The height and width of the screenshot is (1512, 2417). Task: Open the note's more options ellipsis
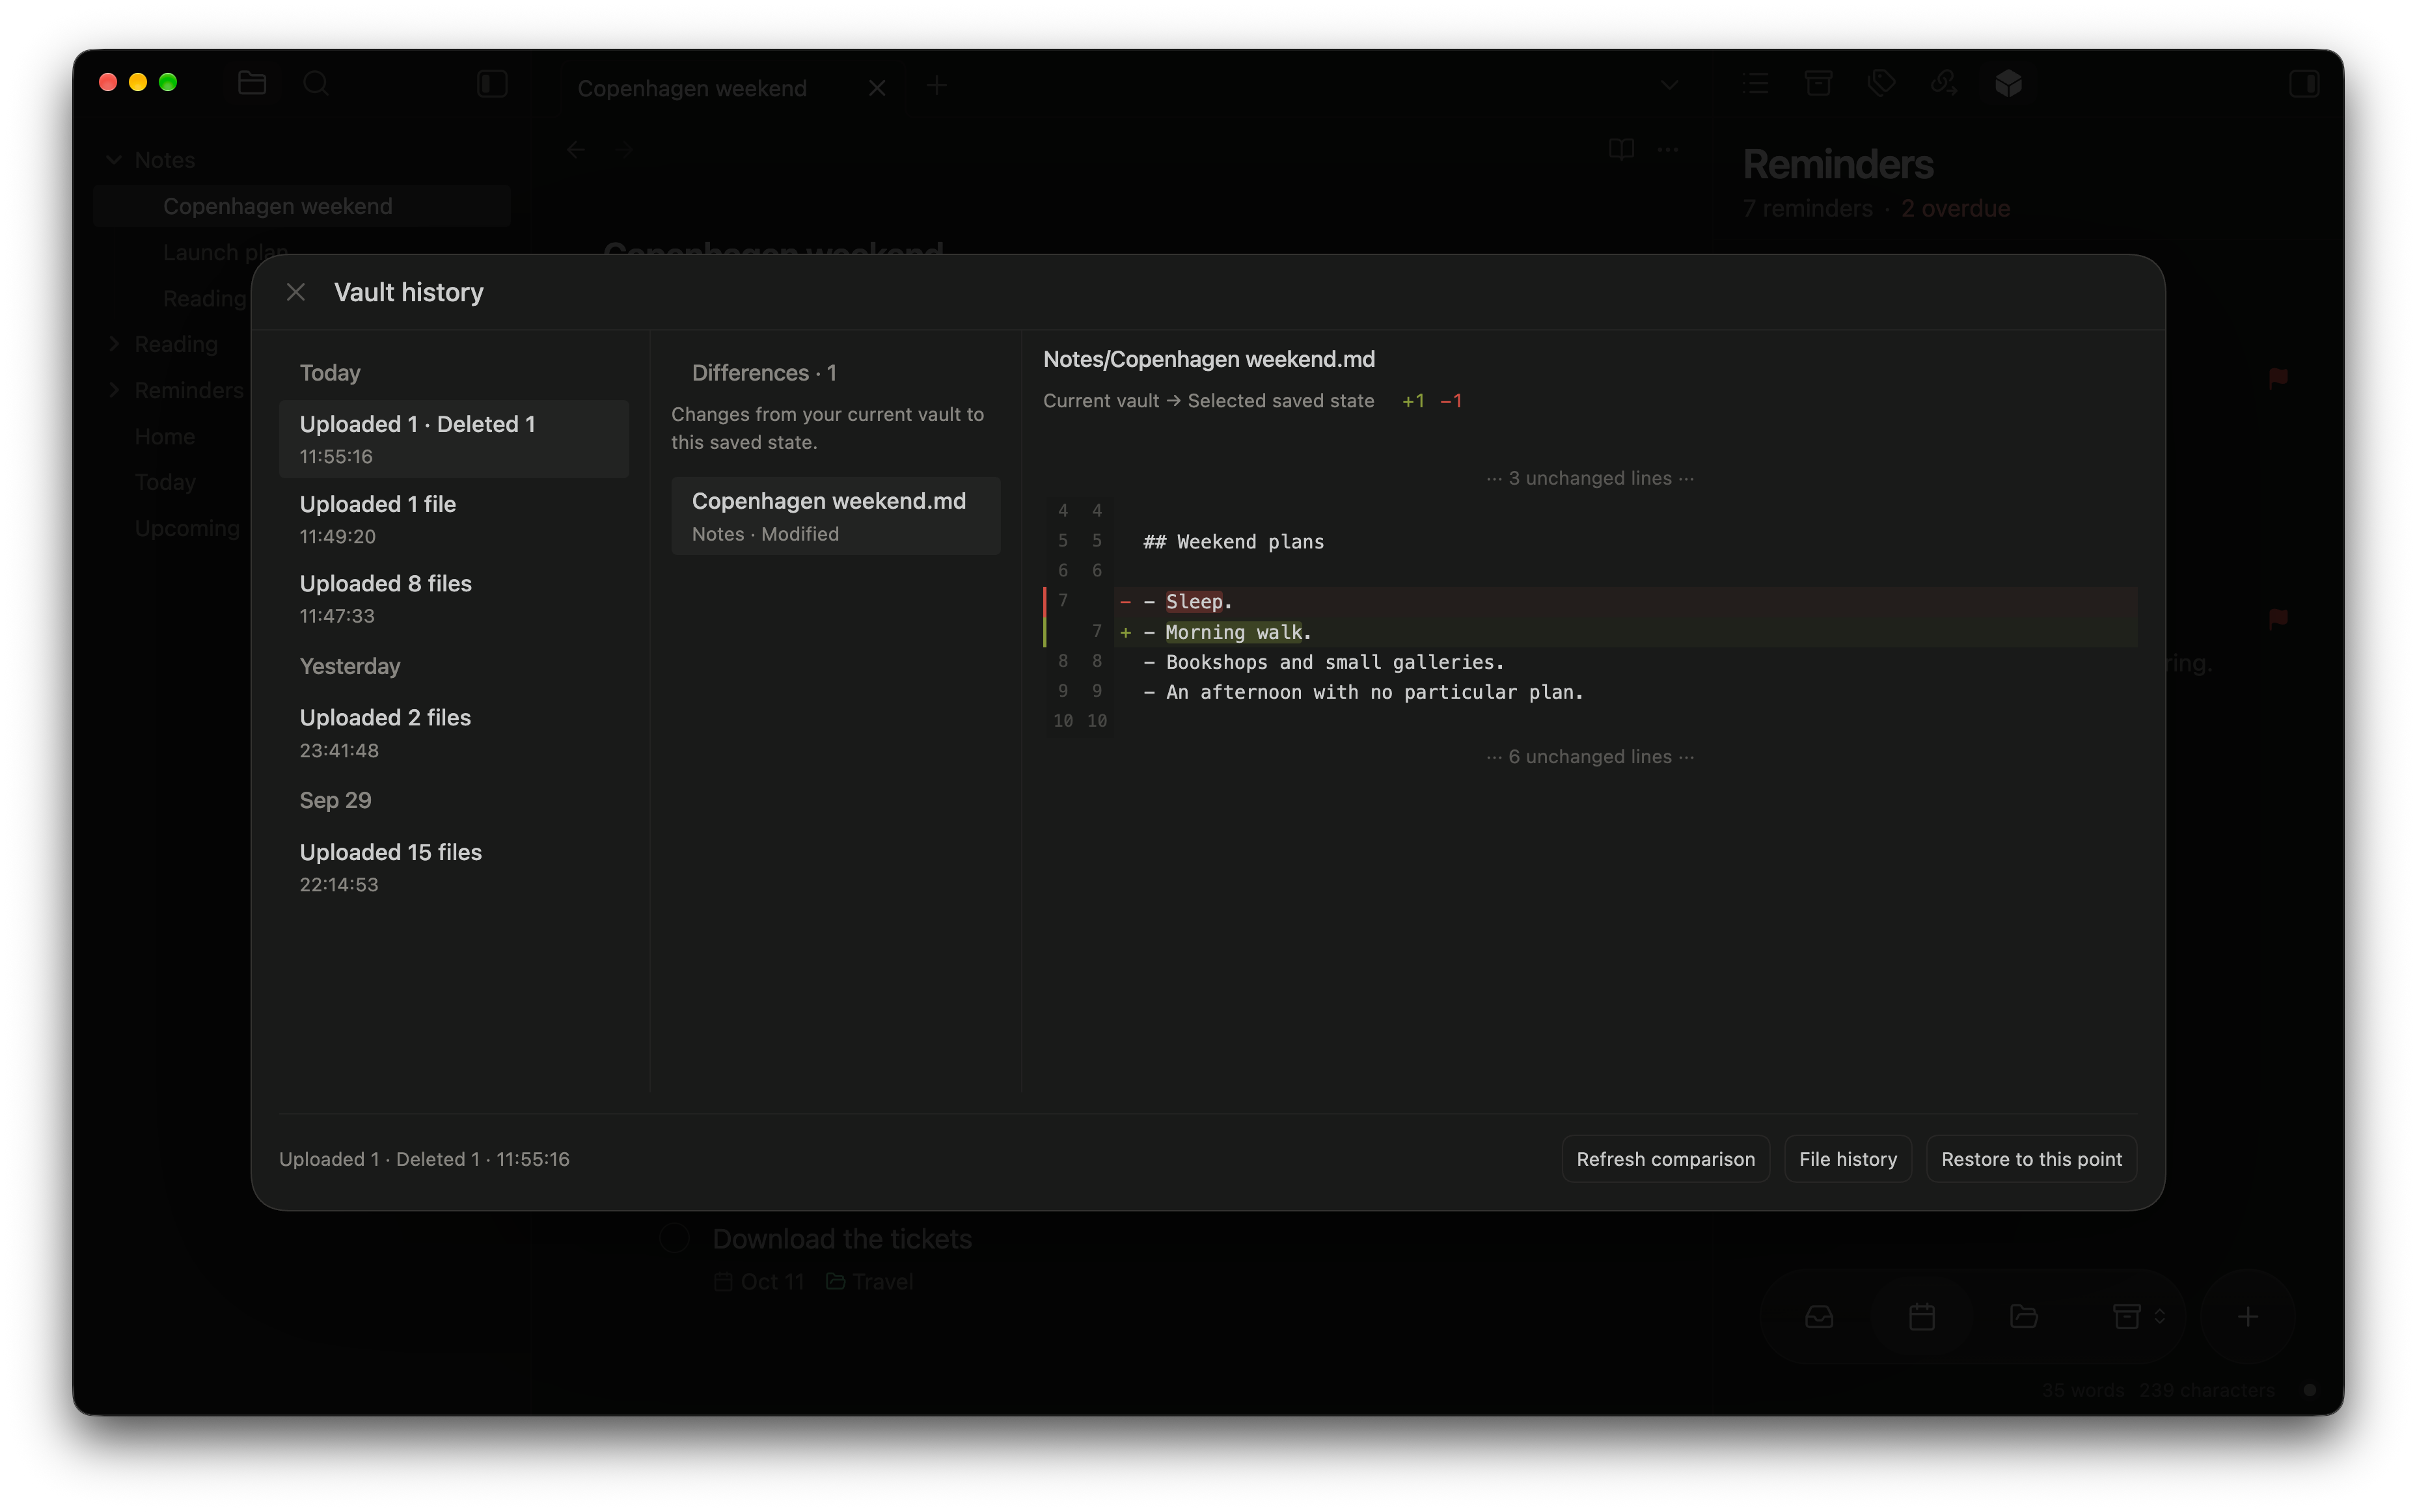(1668, 149)
